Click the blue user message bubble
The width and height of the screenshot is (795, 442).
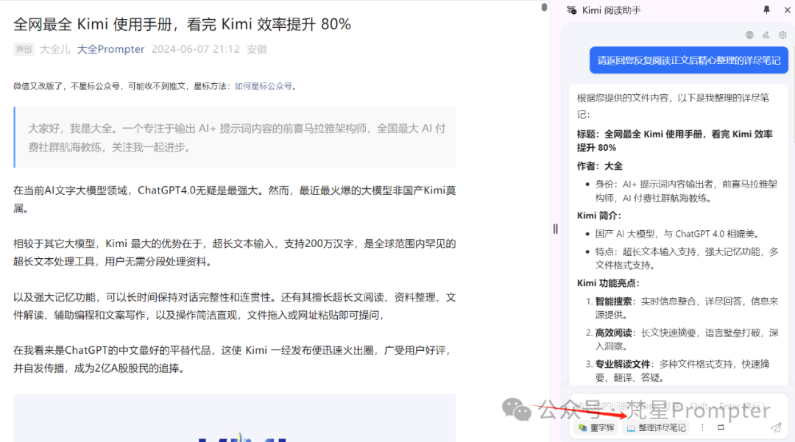point(689,61)
